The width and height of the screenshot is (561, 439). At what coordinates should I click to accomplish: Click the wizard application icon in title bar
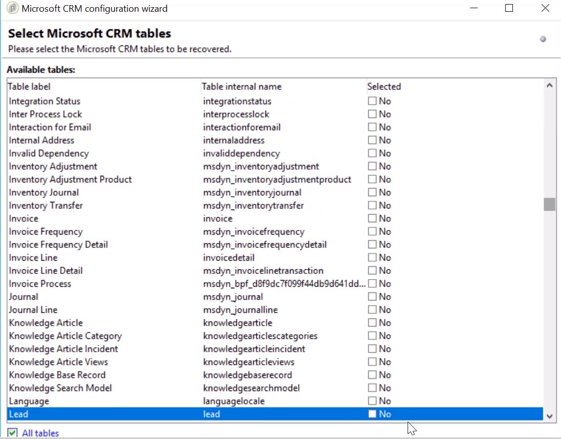[x=13, y=8]
